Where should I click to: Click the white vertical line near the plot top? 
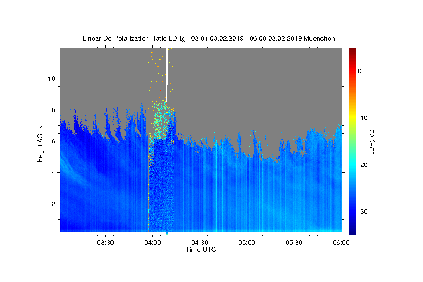point(166,74)
